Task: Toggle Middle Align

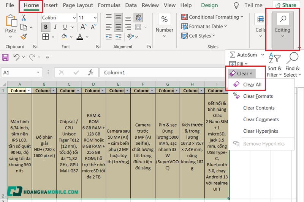Action: coord(118,18)
